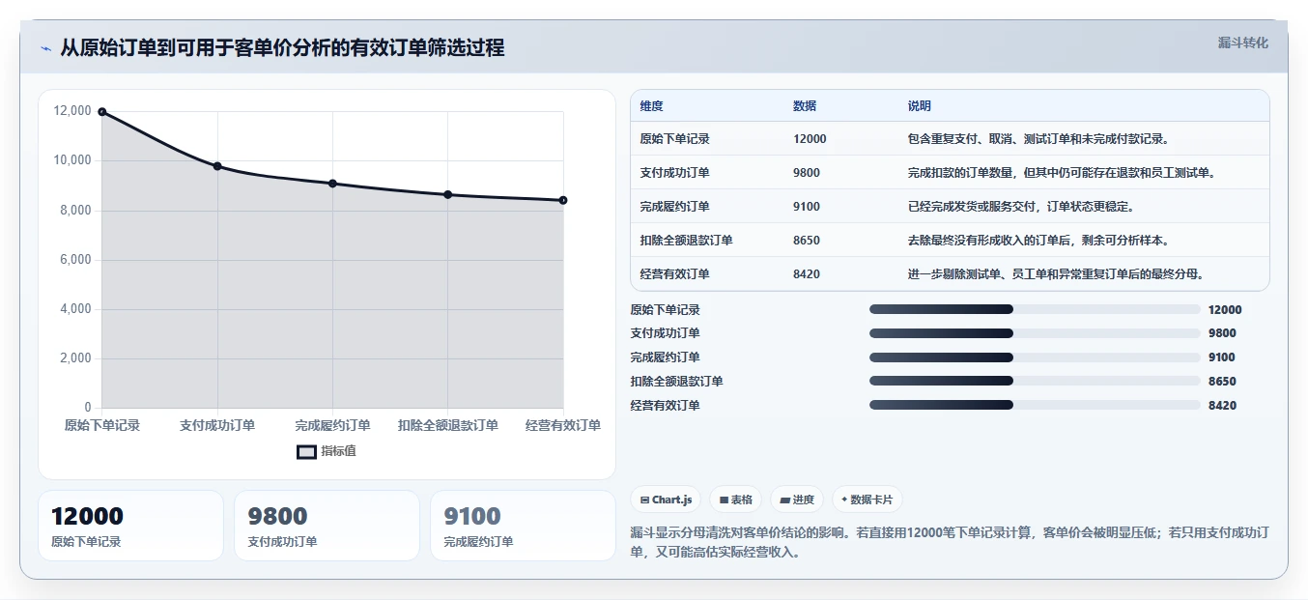Click the summary paragraph starting 漏斗显示分母清洗
The height and width of the screenshot is (600, 1308).
949,543
